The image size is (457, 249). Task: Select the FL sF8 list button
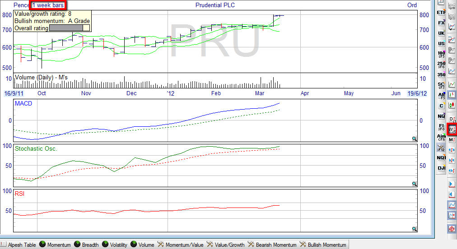(x=441, y=127)
